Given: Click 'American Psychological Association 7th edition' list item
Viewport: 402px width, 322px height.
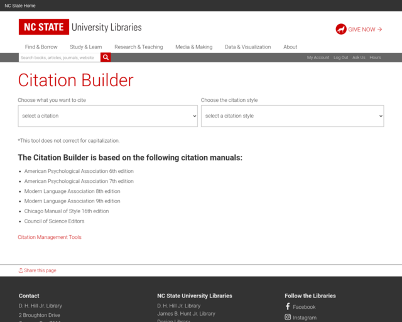Looking at the screenshot, I should [x=79, y=181].
